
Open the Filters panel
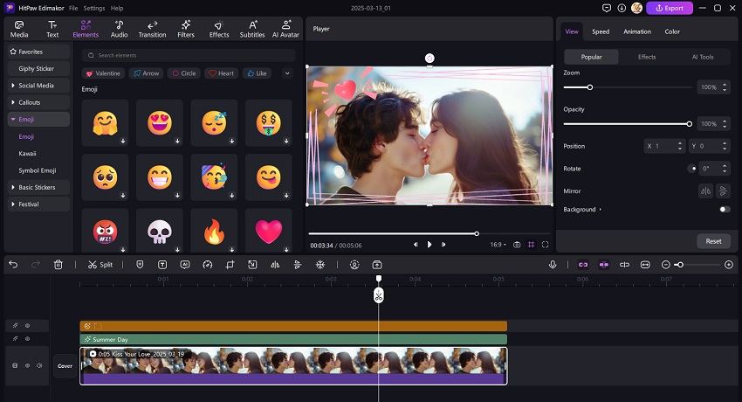[x=186, y=29]
